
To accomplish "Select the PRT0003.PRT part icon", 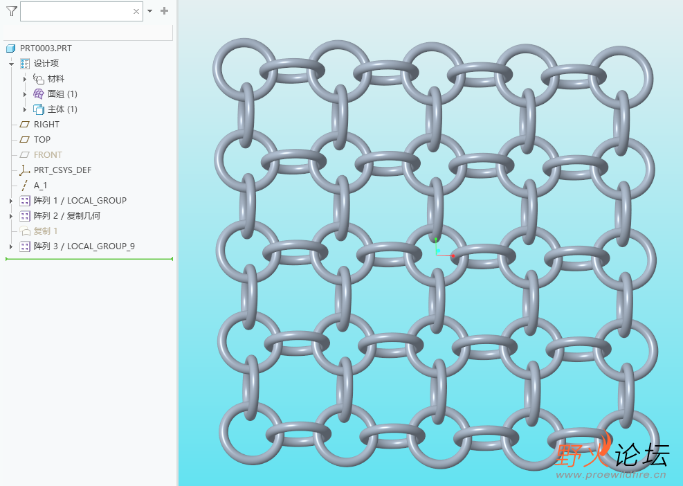I will click(11, 48).
